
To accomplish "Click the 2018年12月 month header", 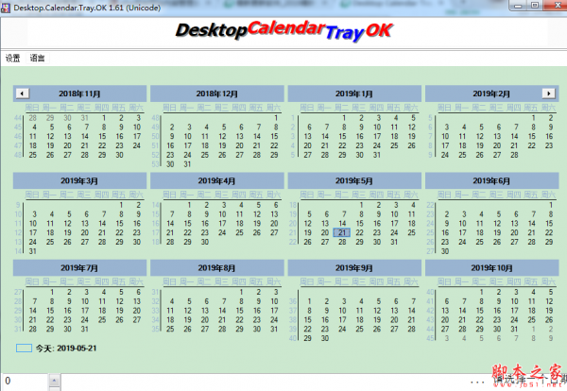I will click(x=217, y=93).
